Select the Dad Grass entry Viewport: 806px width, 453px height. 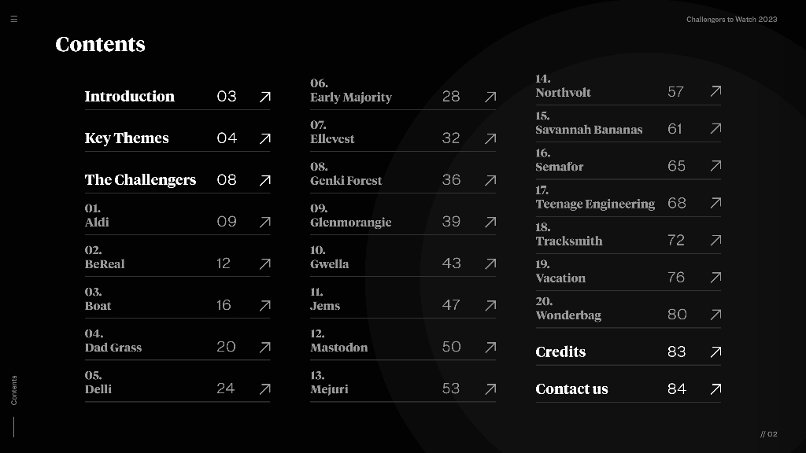click(x=113, y=347)
